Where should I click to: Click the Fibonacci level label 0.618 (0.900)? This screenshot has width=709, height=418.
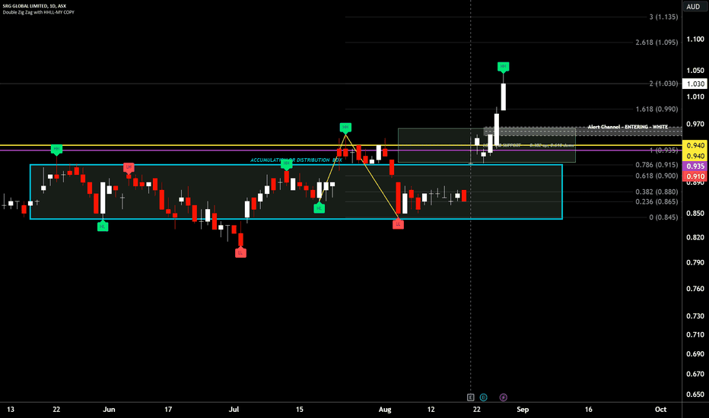(x=657, y=176)
